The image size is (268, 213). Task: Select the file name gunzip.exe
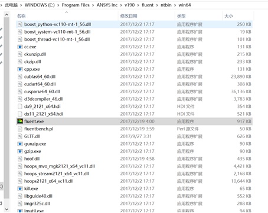(x=35, y=144)
